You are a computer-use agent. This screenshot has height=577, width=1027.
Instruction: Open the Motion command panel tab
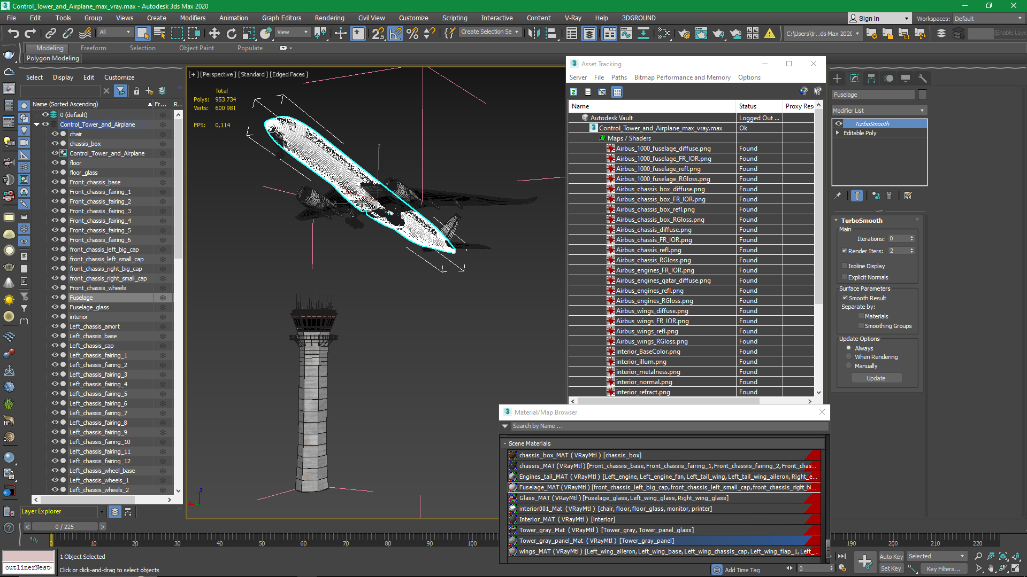pos(888,79)
